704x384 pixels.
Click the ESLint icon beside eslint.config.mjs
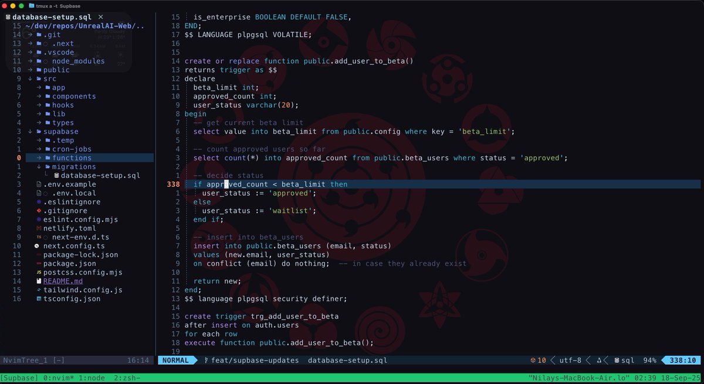pyautogui.click(x=39, y=219)
